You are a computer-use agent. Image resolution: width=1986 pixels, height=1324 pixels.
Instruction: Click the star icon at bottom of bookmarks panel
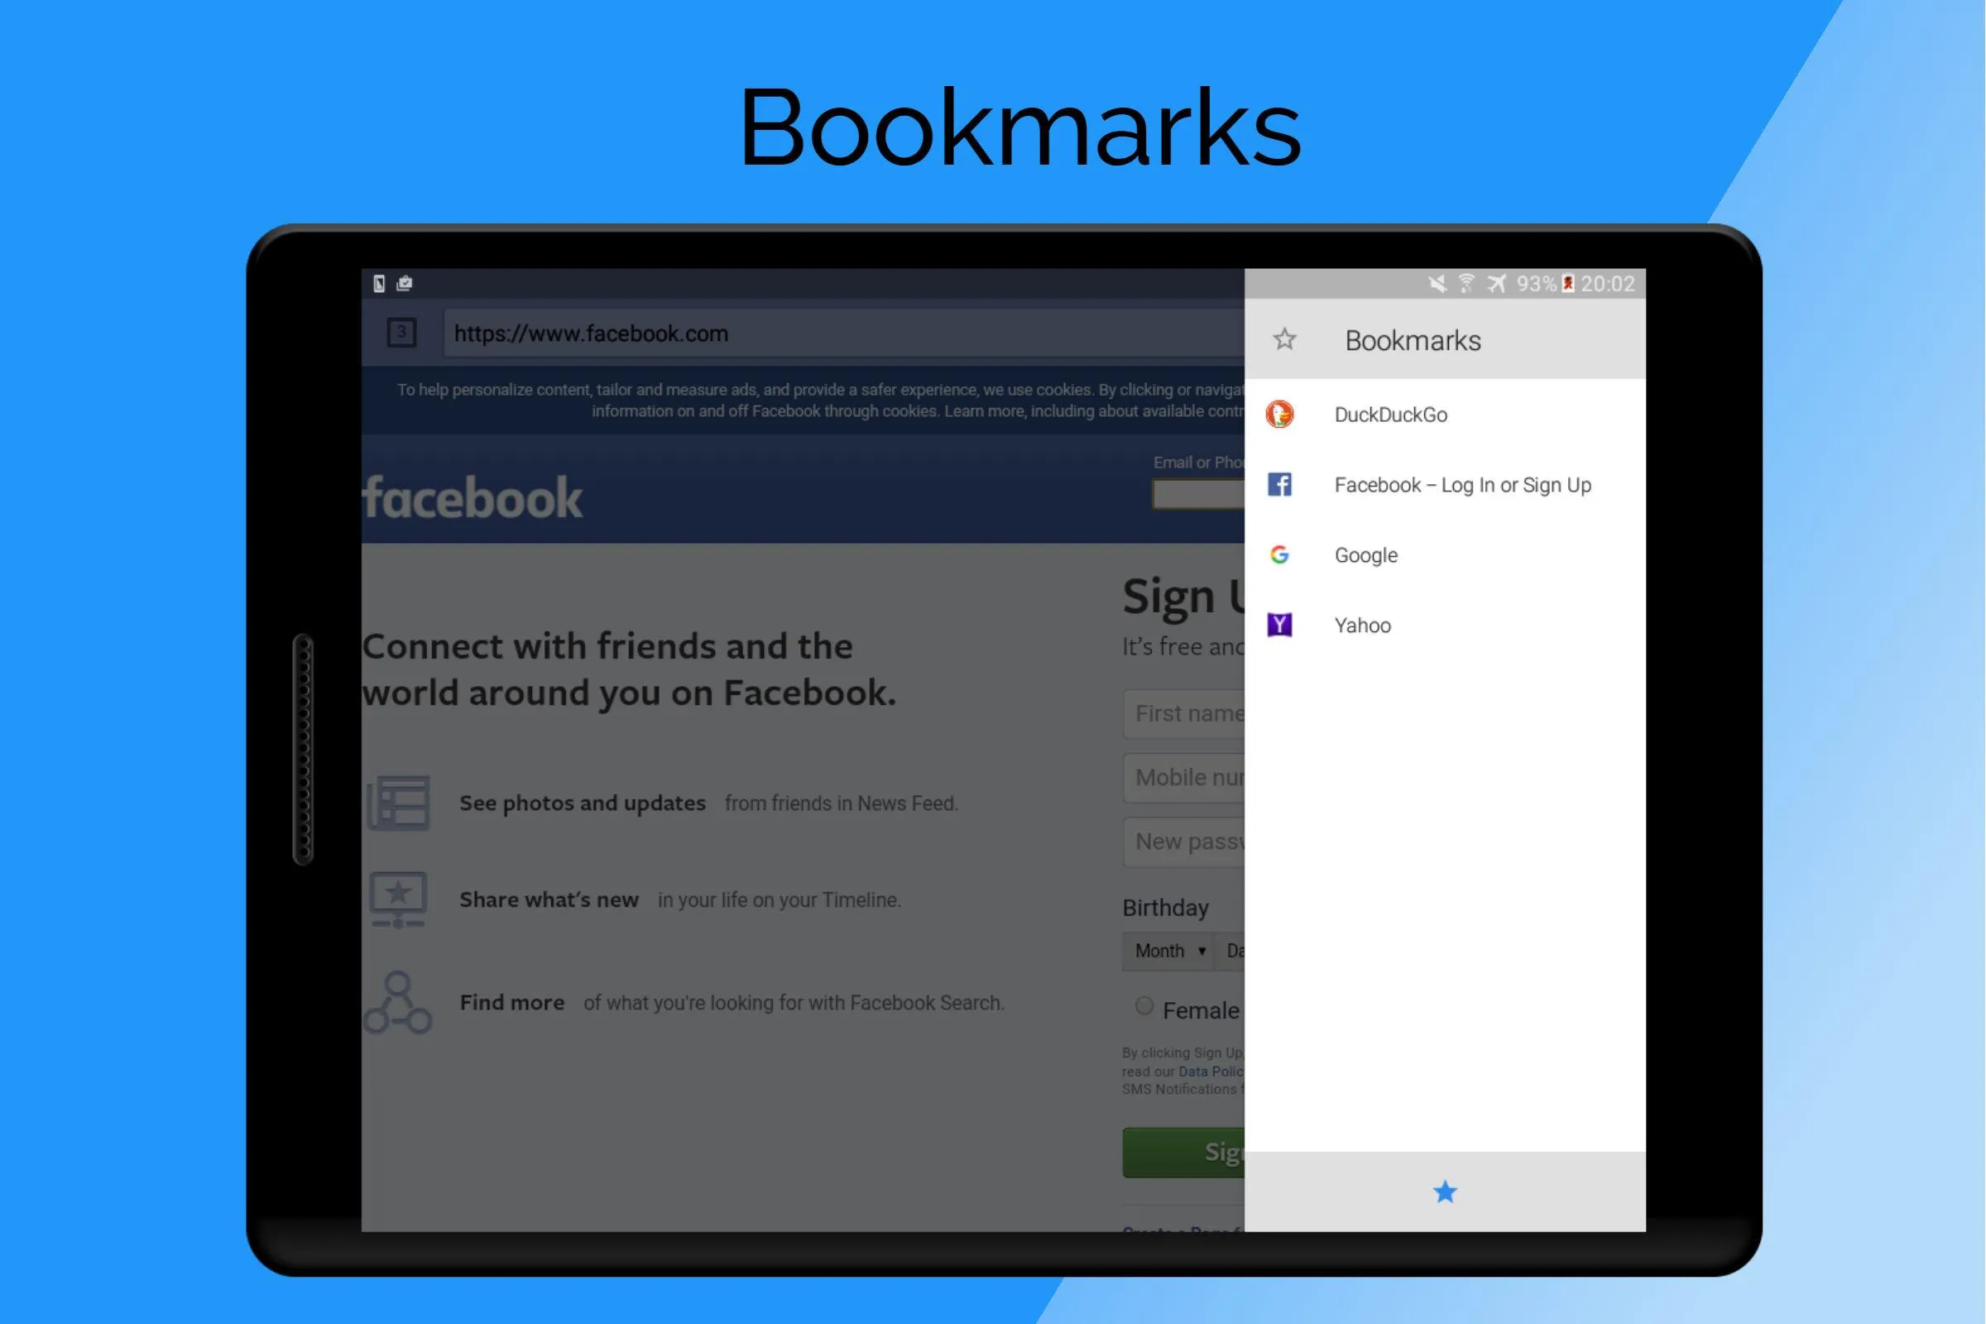point(1444,1192)
